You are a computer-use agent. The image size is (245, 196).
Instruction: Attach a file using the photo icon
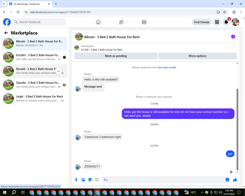[83, 180]
